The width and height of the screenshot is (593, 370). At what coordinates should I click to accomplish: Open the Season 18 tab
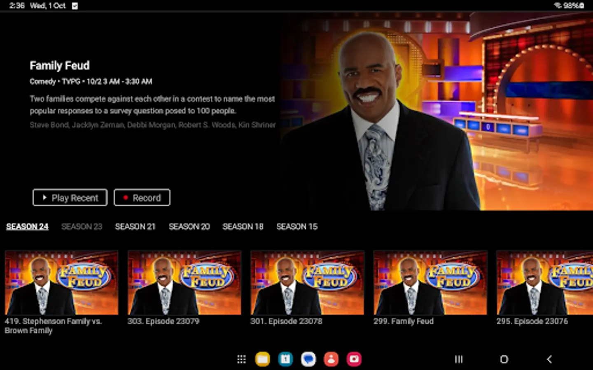click(x=243, y=227)
